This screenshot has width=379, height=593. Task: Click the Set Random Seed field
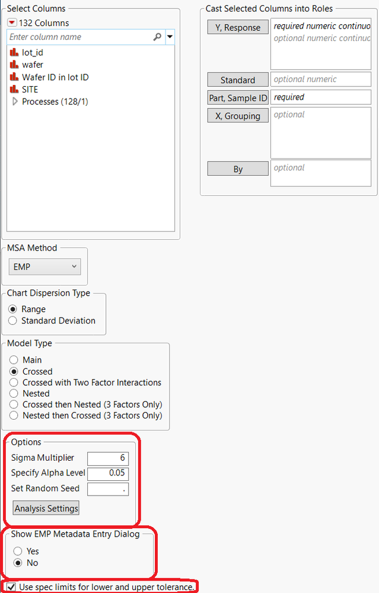pyautogui.click(x=108, y=489)
